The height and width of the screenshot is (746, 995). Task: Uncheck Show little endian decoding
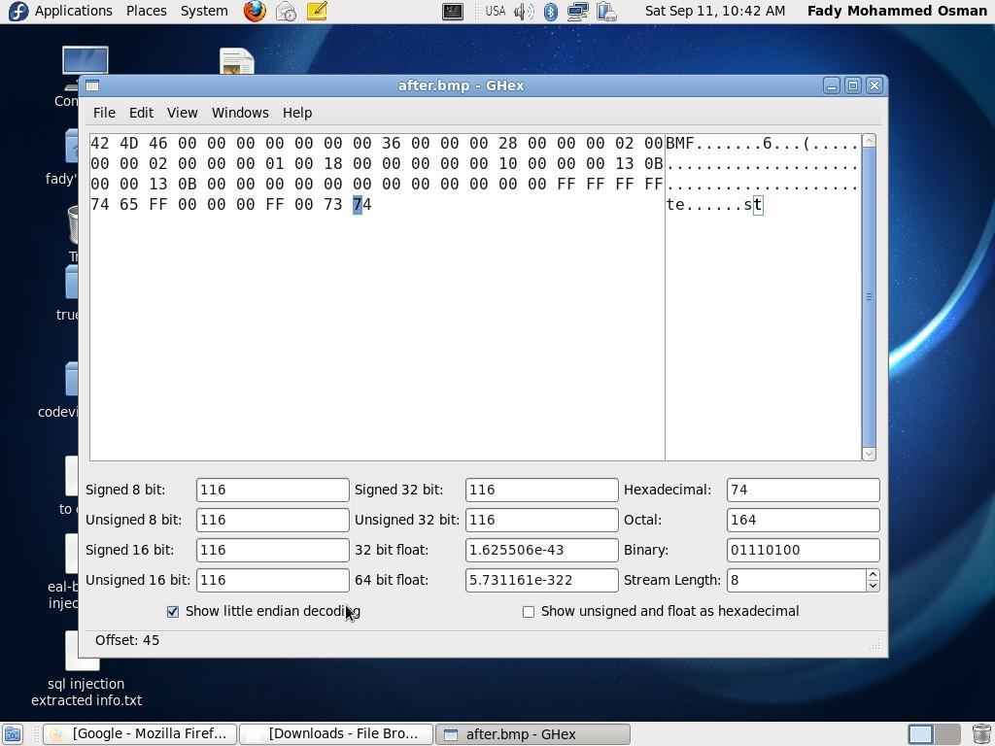point(173,611)
